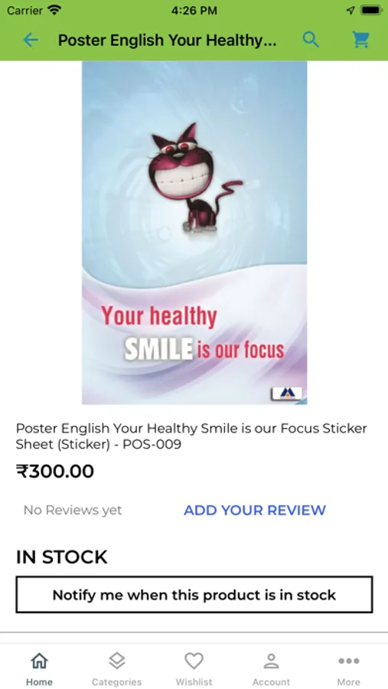Click Notify me when product in stock

point(194,595)
